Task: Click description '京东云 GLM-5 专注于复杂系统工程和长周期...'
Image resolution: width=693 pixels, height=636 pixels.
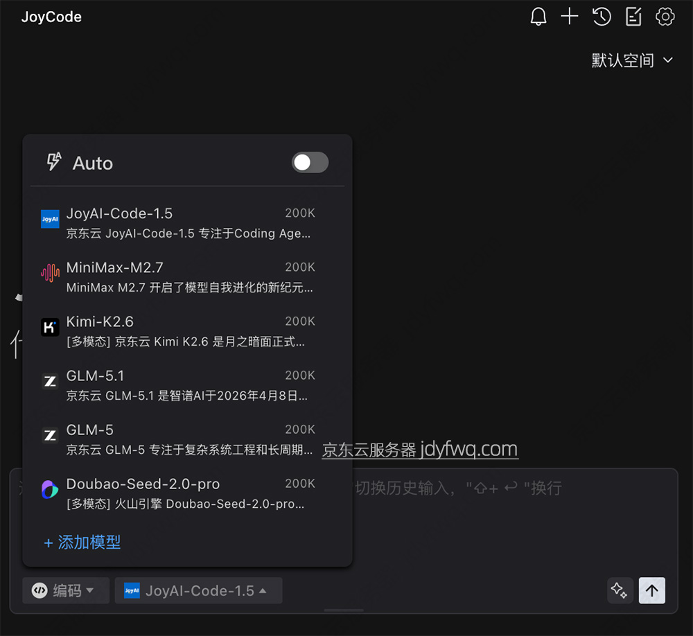Action: (x=190, y=450)
